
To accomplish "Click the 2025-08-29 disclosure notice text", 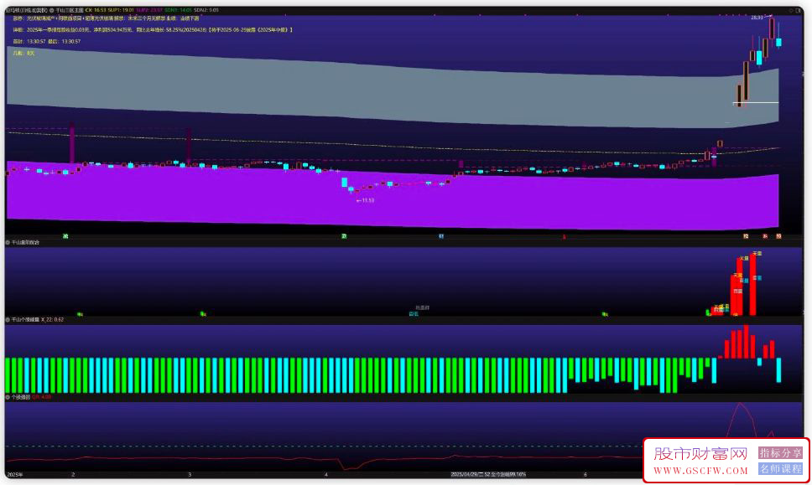I will pos(252,30).
